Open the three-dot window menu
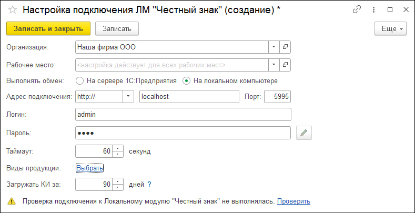 pyautogui.click(x=374, y=10)
